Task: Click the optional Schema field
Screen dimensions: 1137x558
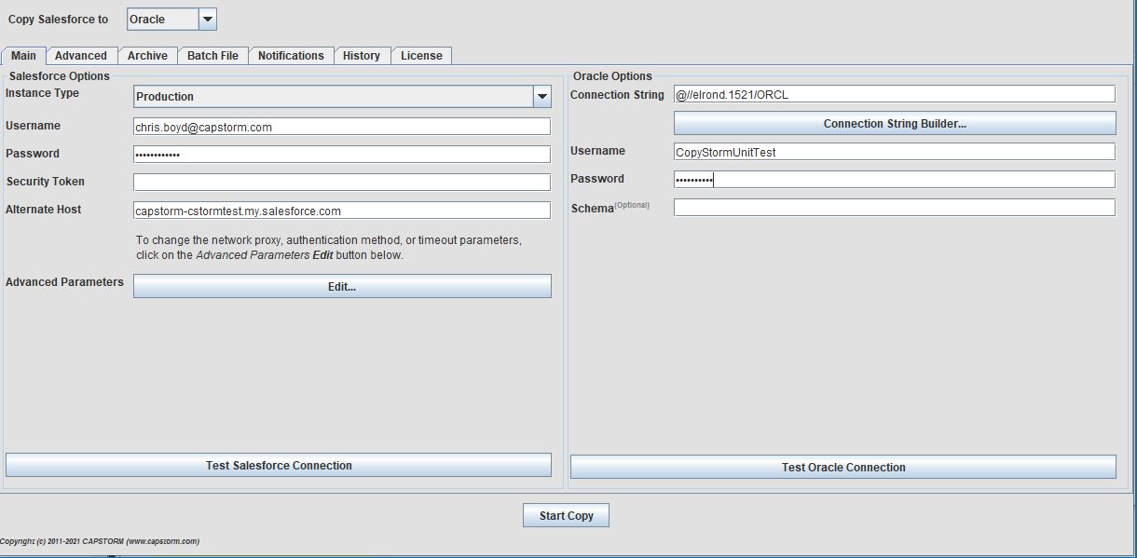Action: coord(895,208)
